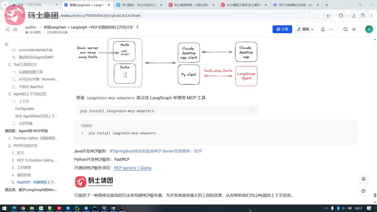Go to outline heading 第四章、Agent和 MCP开发
Viewport: 377px width, 212px height.
(26, 131)
